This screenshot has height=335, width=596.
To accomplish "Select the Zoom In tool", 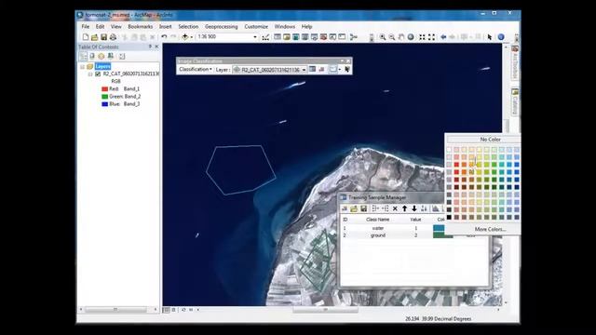I will (x=383, y=37).
